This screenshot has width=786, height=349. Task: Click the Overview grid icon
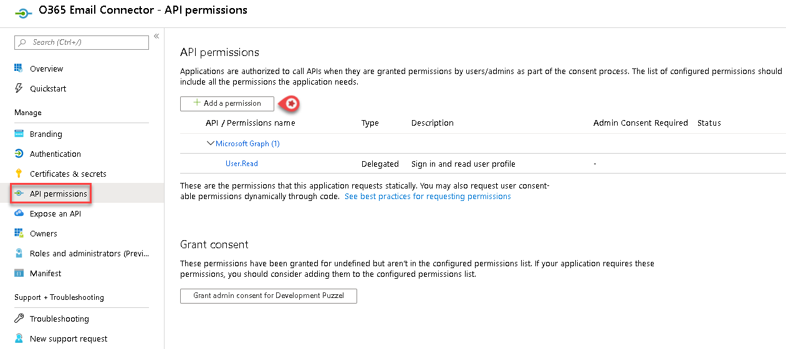pyautogui.click(x=19, y=68)
